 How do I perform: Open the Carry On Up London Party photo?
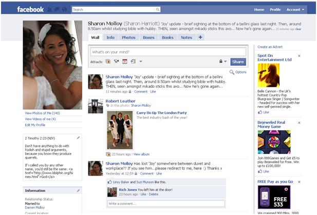coord(119,130)
